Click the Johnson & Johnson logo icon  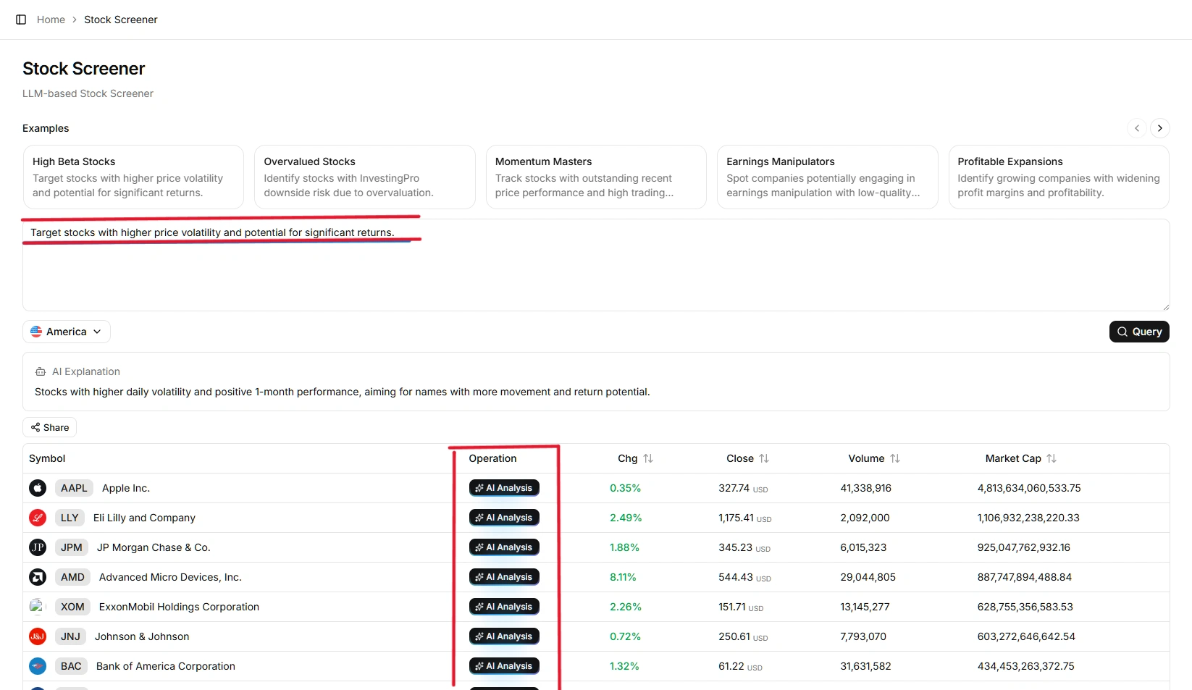click(38, 636)
